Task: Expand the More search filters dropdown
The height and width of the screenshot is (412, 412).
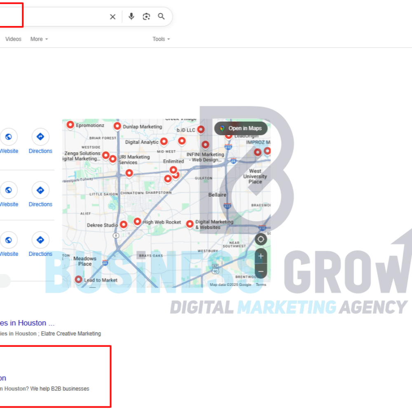Action: coord(39,39)
